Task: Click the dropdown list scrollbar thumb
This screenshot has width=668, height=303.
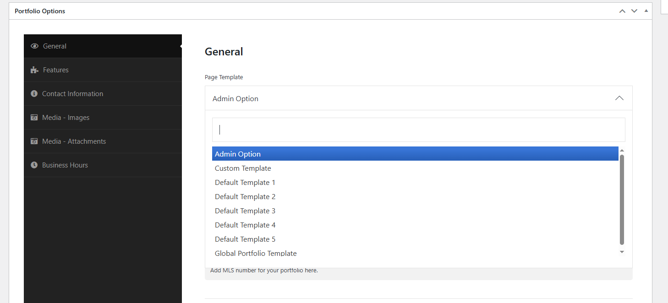Action: click(622, 199)
